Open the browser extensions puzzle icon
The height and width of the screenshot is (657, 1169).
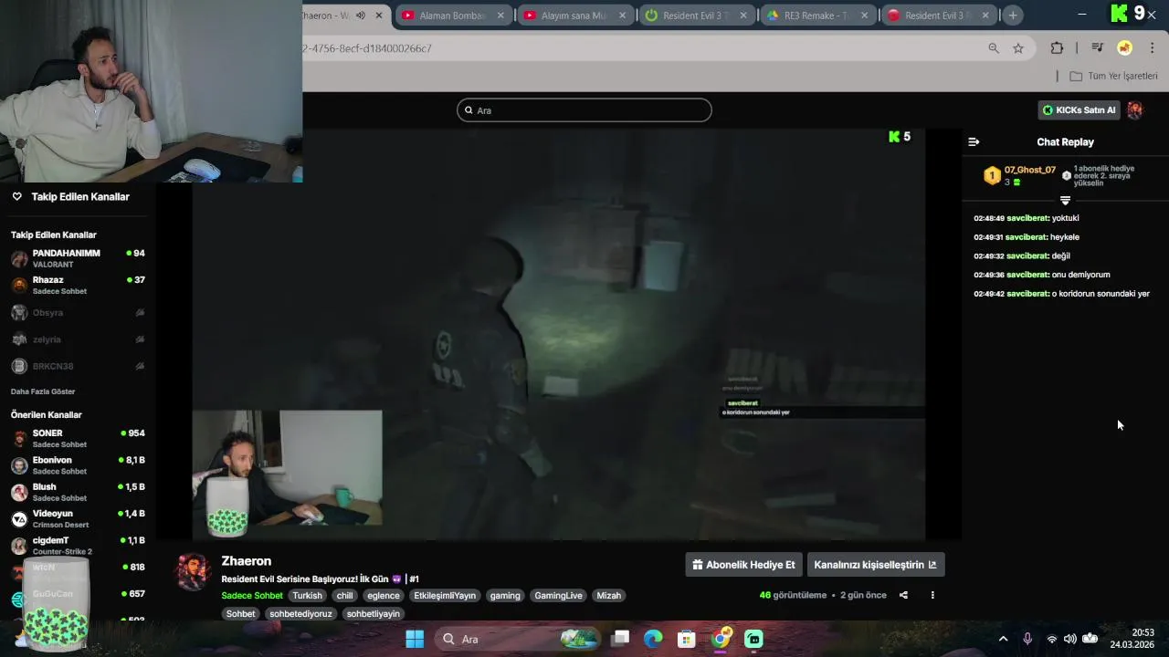point(1057,48)
